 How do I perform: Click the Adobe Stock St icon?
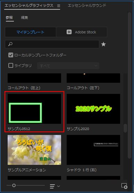[x=69, y=32]
